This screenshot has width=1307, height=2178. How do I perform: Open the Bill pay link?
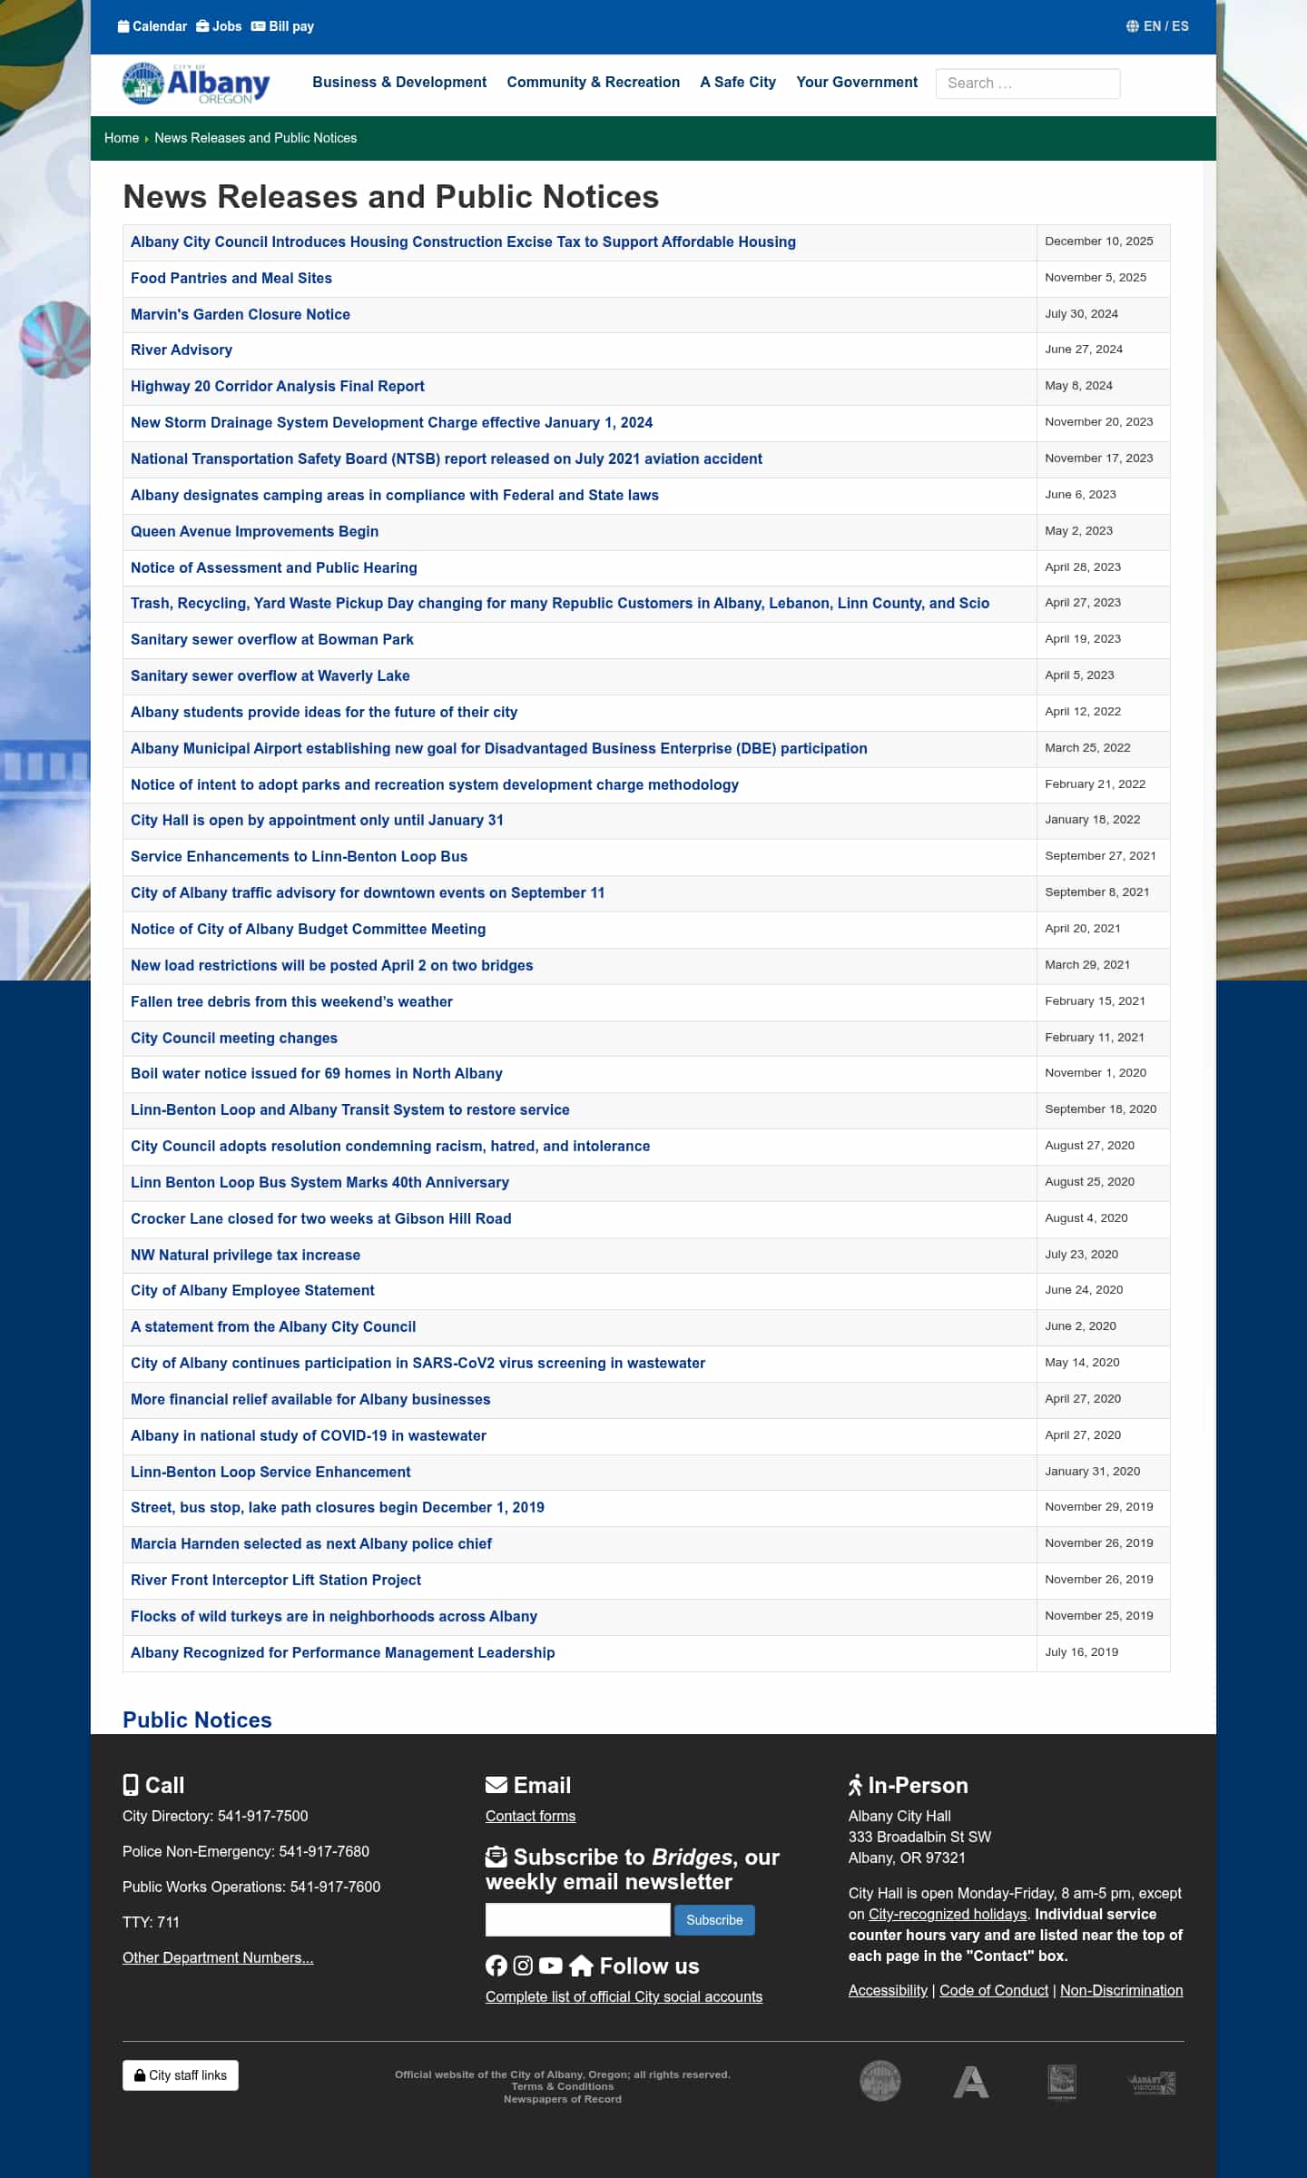[x=282, y=26]
